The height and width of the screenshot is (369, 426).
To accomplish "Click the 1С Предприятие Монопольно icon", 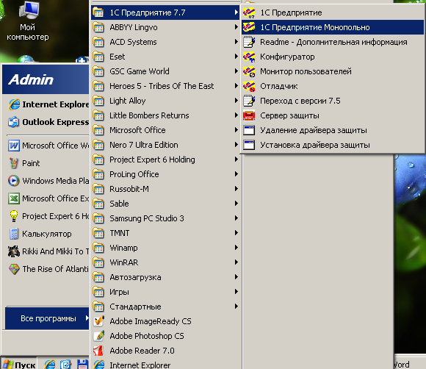I will (249, 27).
